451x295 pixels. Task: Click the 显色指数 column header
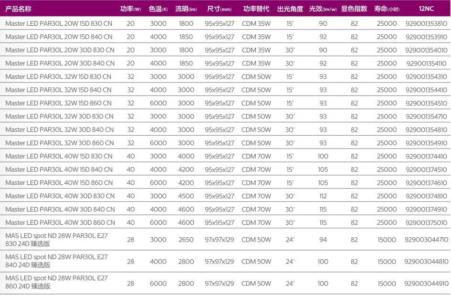(354, 9)
